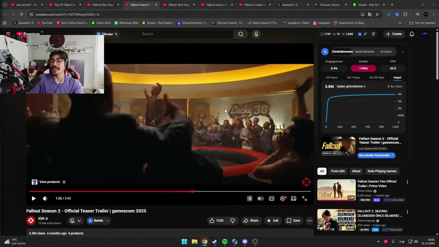Open Chrome translate page icon

coord(370,14)
